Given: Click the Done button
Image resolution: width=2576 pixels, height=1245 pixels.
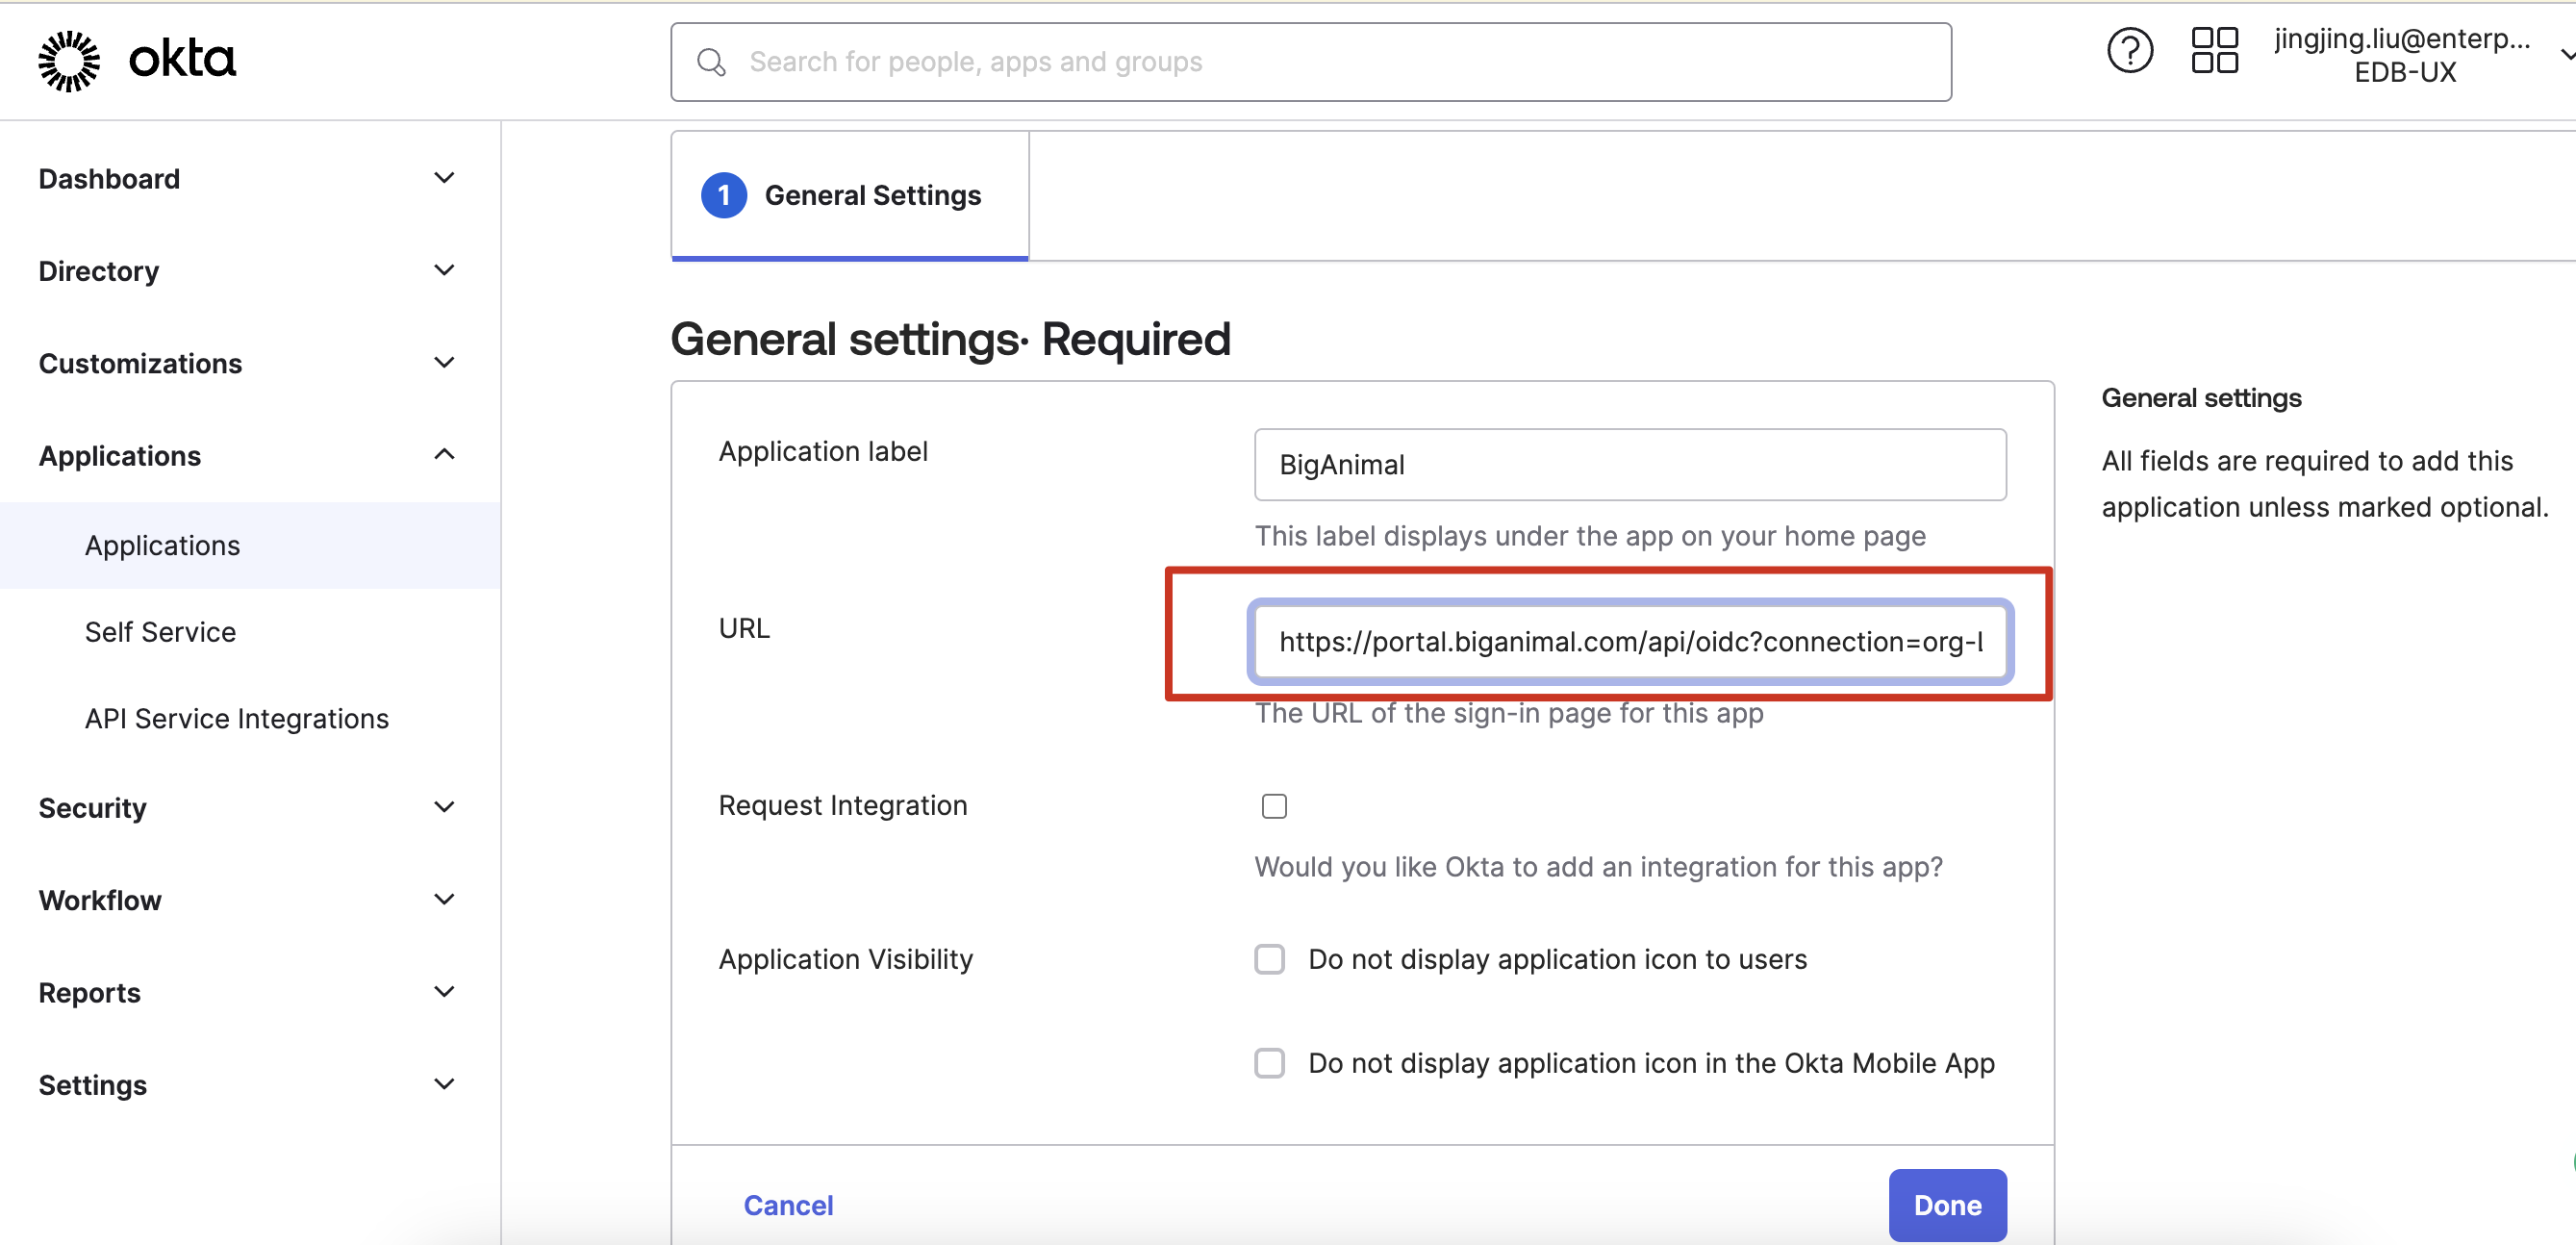Looking at the screenshot, I should coord(1947,1205).
